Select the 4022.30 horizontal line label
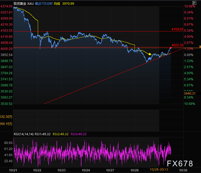The height and width of the screenshot is (173, 201). point(177,45)
